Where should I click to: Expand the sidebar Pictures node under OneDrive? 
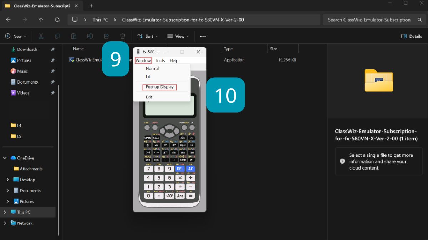pyautogui.click(x=7, y=201)
